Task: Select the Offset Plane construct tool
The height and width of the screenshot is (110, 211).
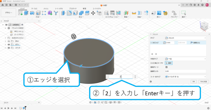Action: 126,13
